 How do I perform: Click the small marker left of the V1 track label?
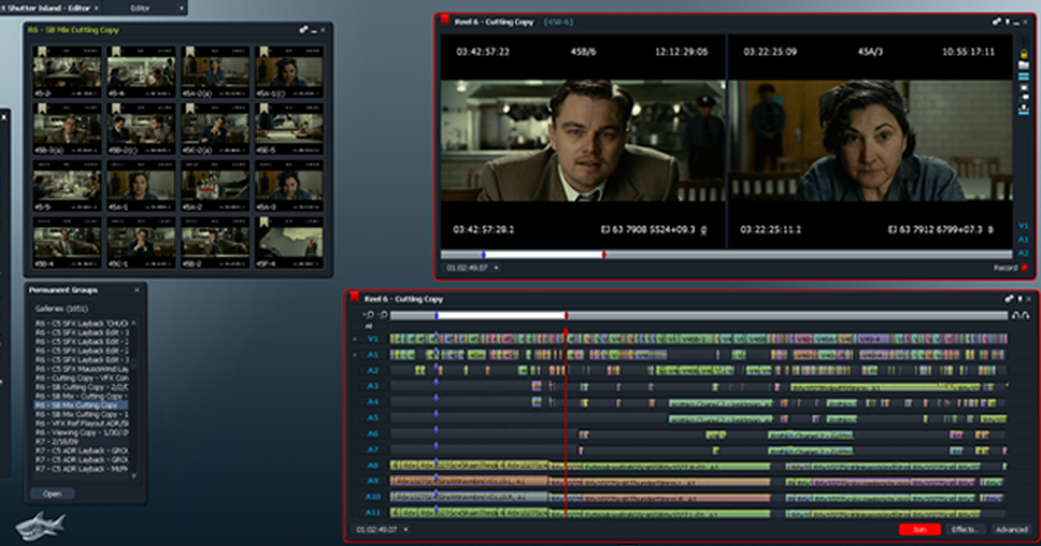click(355, 339)
